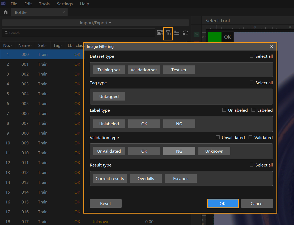Check Select all for Result type

252,165
